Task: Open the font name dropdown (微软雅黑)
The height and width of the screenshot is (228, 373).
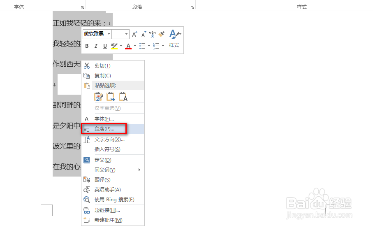Action: [x=109, y=34]
